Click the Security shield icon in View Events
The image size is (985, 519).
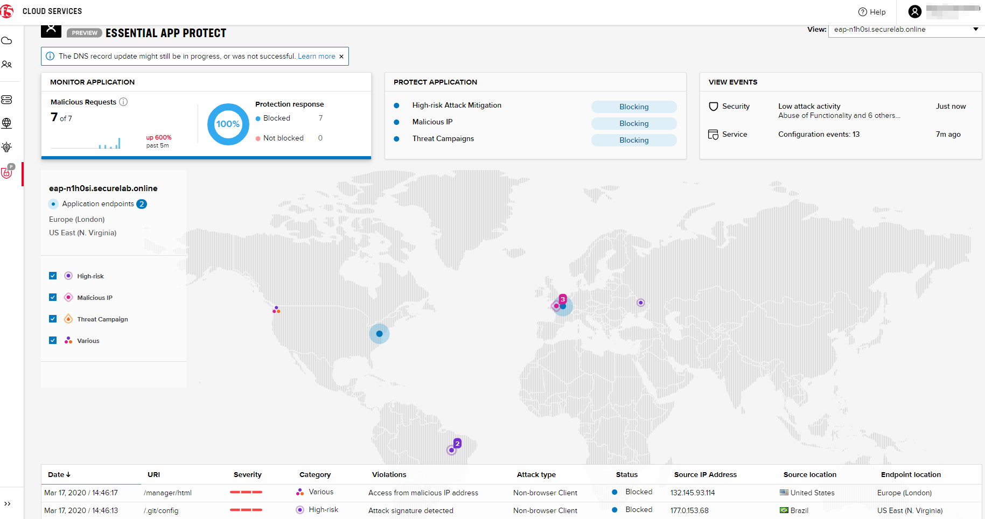(x=714, y=107)
